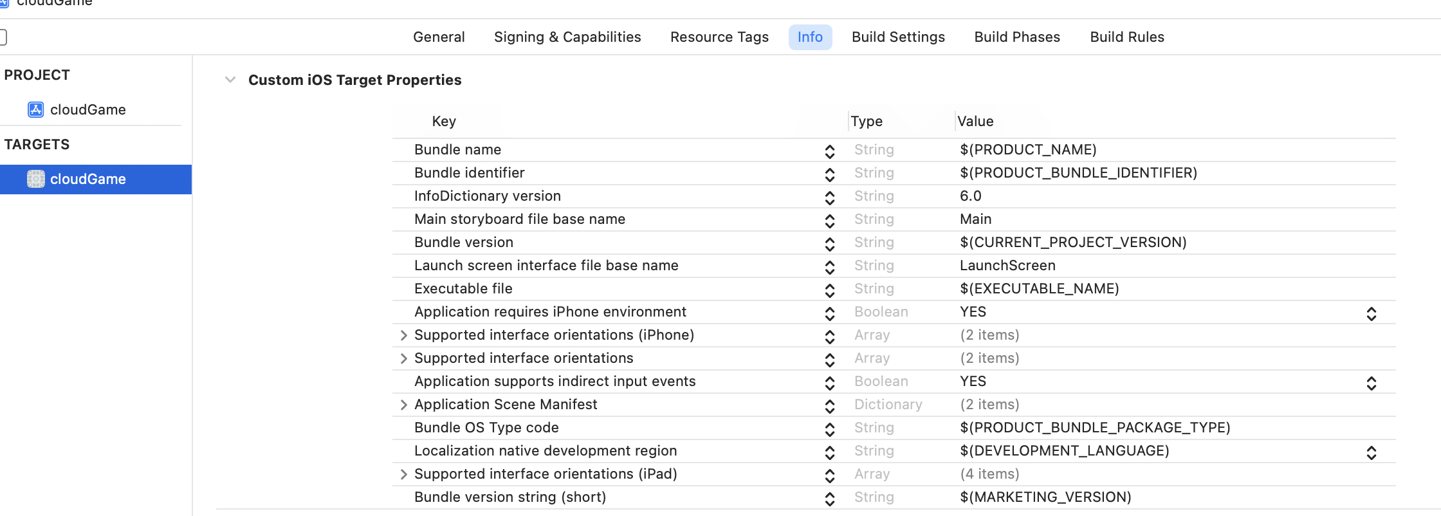Switch to the Build Settings tab
The height and width of the screenshot is (516, 1441).
[898, 37]
